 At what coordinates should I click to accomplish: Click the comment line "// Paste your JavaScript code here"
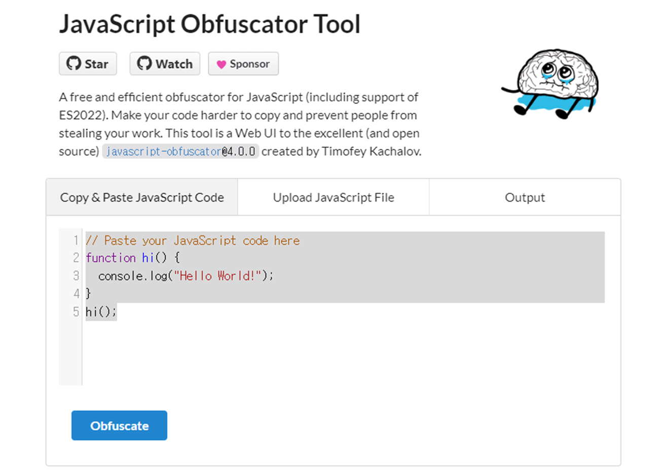coord(193,241)
